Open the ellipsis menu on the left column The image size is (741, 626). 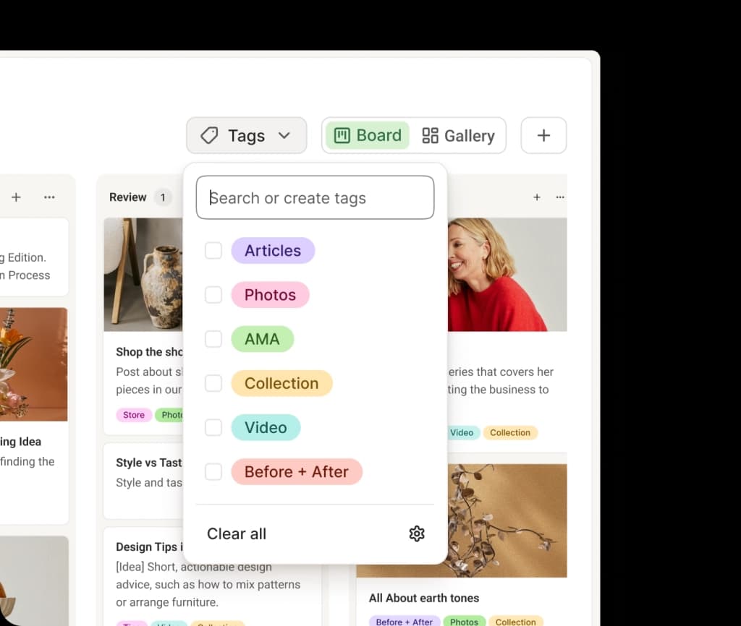click(48, 197)
